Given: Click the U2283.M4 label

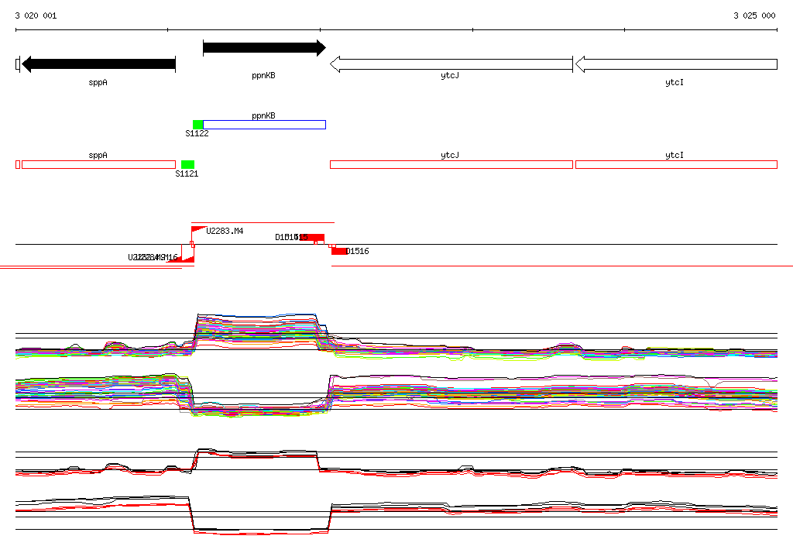Looking at the screenshot, I should point(225,231).
